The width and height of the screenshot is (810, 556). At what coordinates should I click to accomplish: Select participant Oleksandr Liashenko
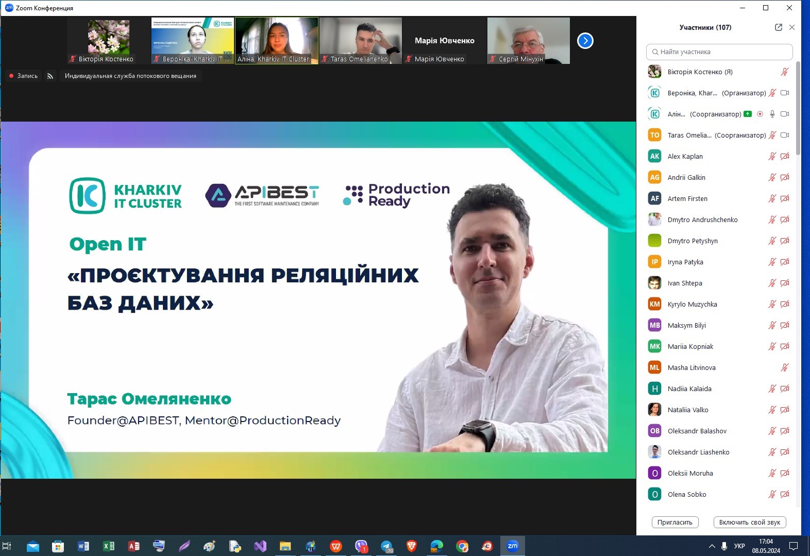(719, 452)
